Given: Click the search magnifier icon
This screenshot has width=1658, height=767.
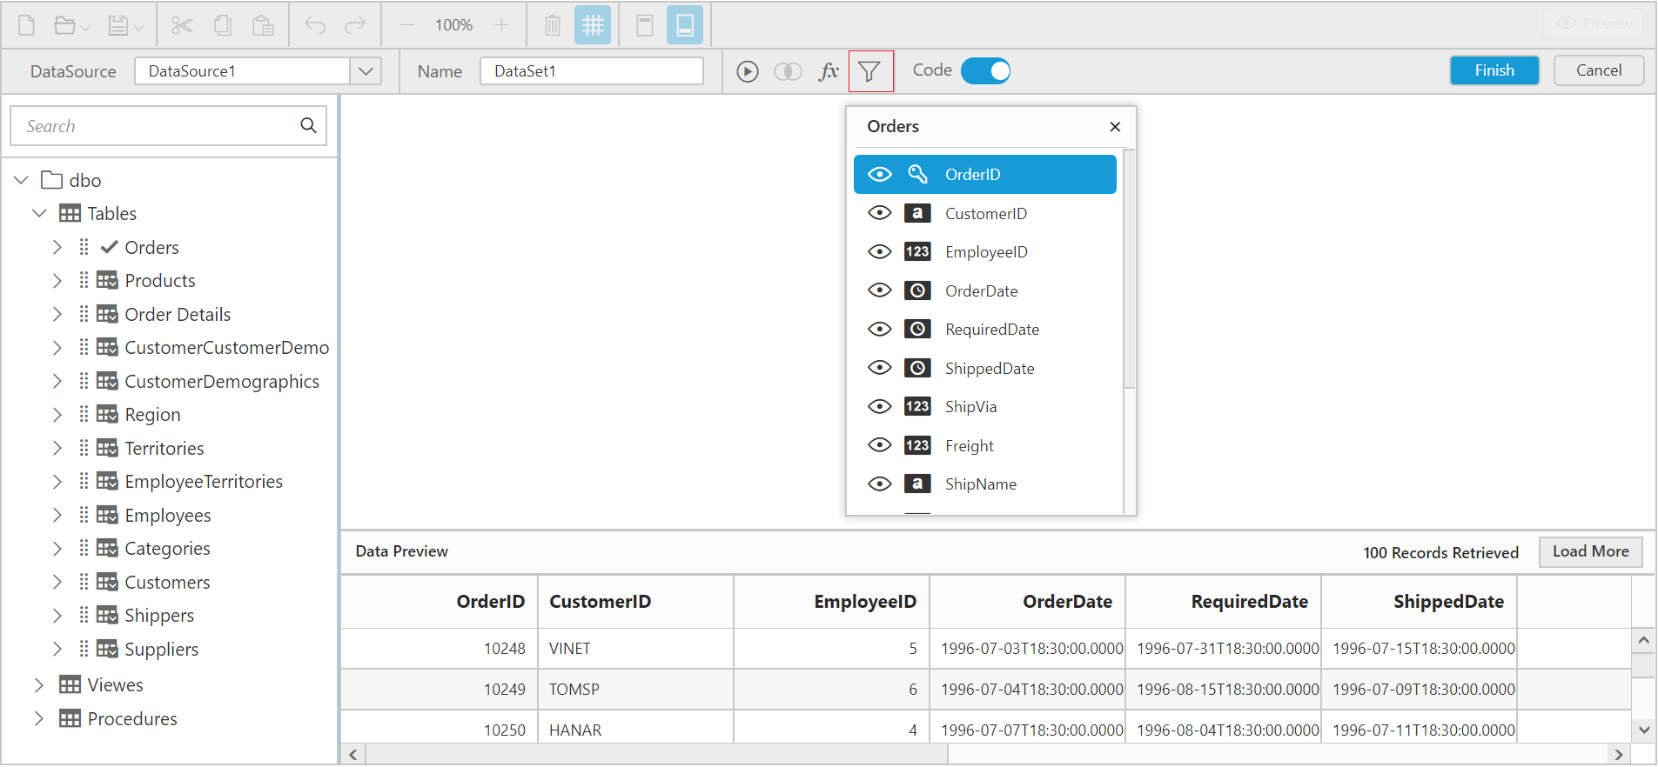Looking at the screenshot, I should pos(308,125).
